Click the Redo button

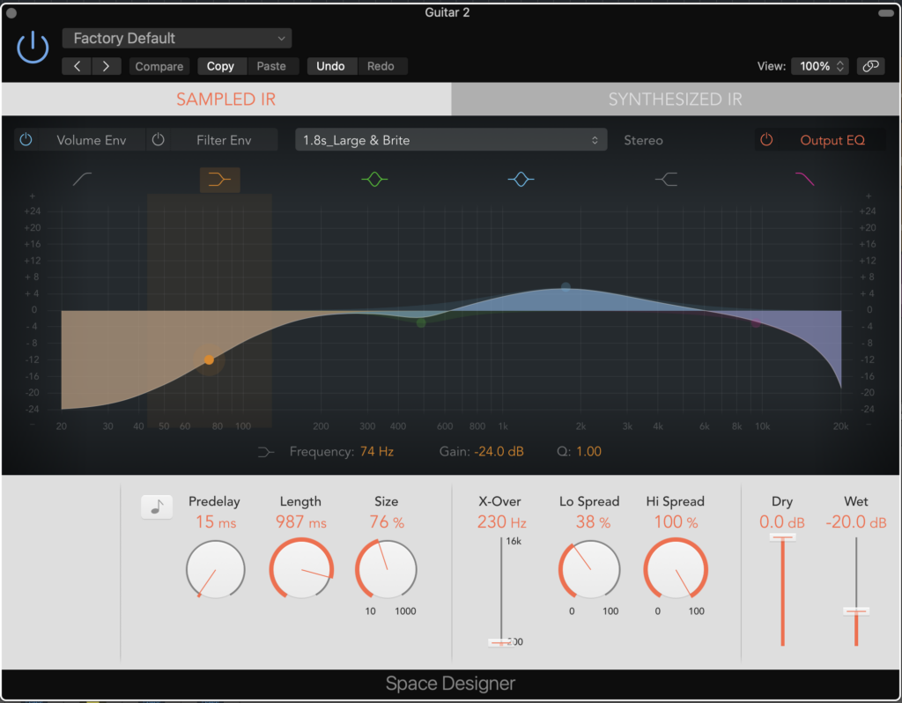[381, 66]
